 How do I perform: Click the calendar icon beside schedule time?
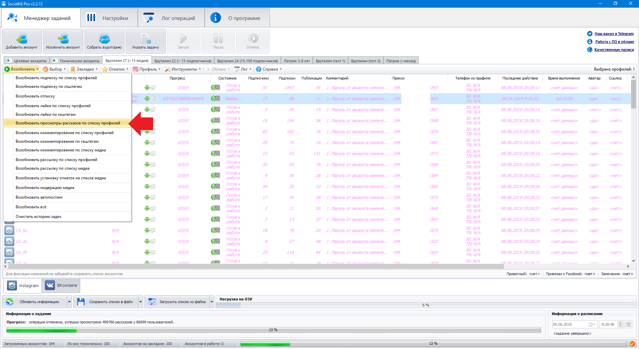[628, 324]
